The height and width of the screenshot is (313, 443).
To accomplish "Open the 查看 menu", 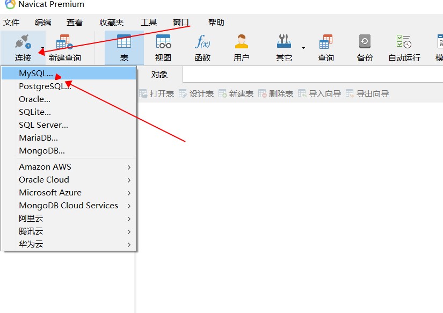I will 75,23.
